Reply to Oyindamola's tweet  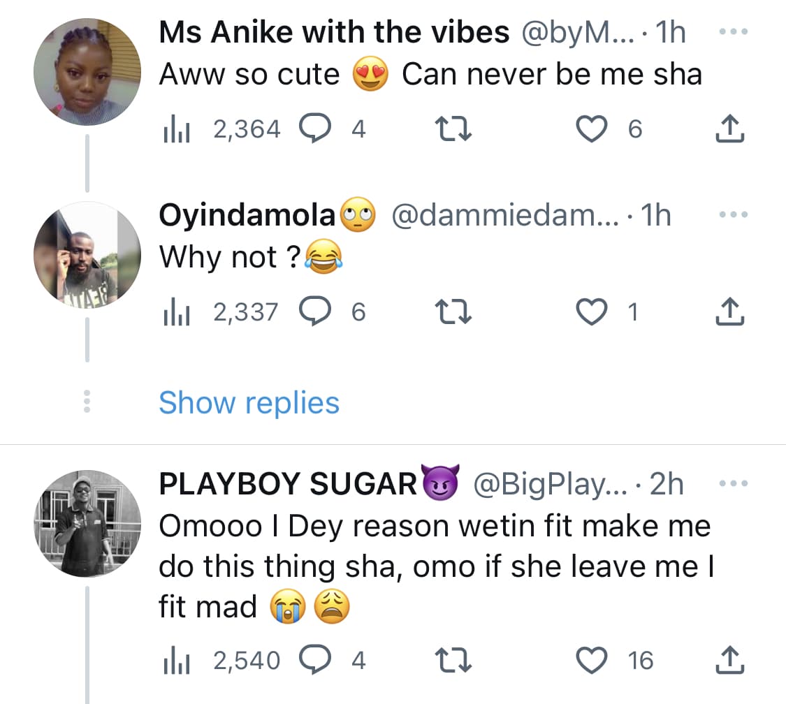(313, 311)
